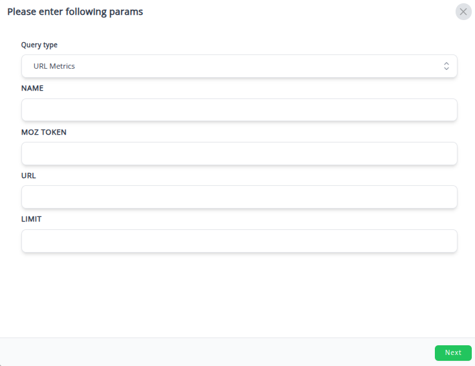
Task: Click the Query type label
Action: pyautogui.click(x=39, y=45)
